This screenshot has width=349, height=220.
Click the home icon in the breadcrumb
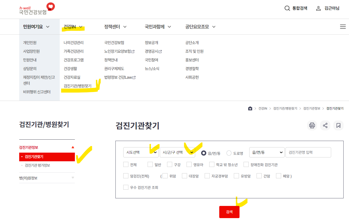[250, 108]
